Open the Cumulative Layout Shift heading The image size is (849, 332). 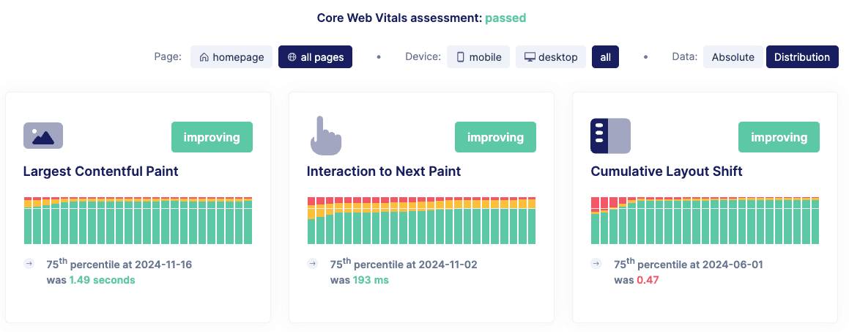point(667,171)
